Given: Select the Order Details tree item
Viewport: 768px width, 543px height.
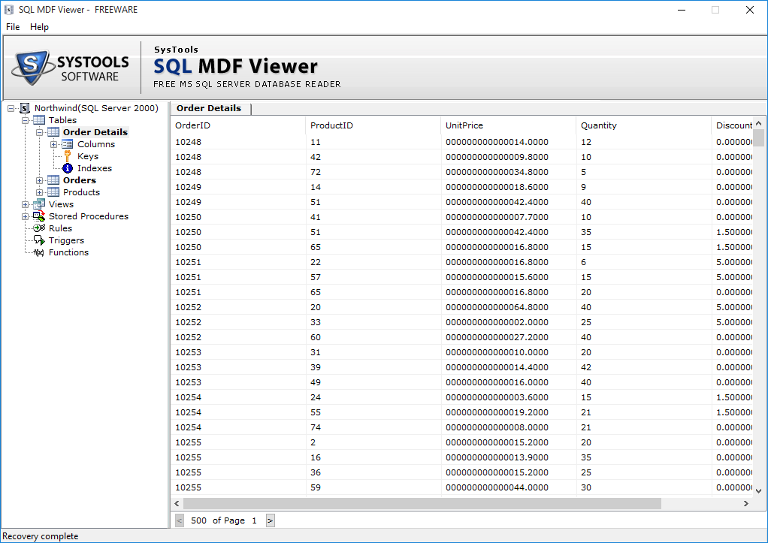Looking at the screenshot, I should (95, 132).
